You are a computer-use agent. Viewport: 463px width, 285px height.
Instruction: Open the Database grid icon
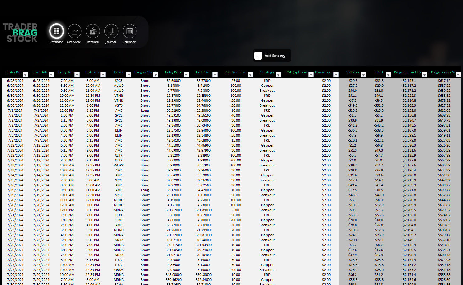(56, 31)
